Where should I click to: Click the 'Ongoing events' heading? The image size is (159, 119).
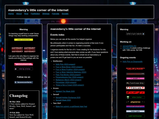point(128,58)
